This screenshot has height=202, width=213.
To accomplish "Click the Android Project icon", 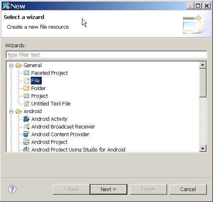I will [26, 142].
